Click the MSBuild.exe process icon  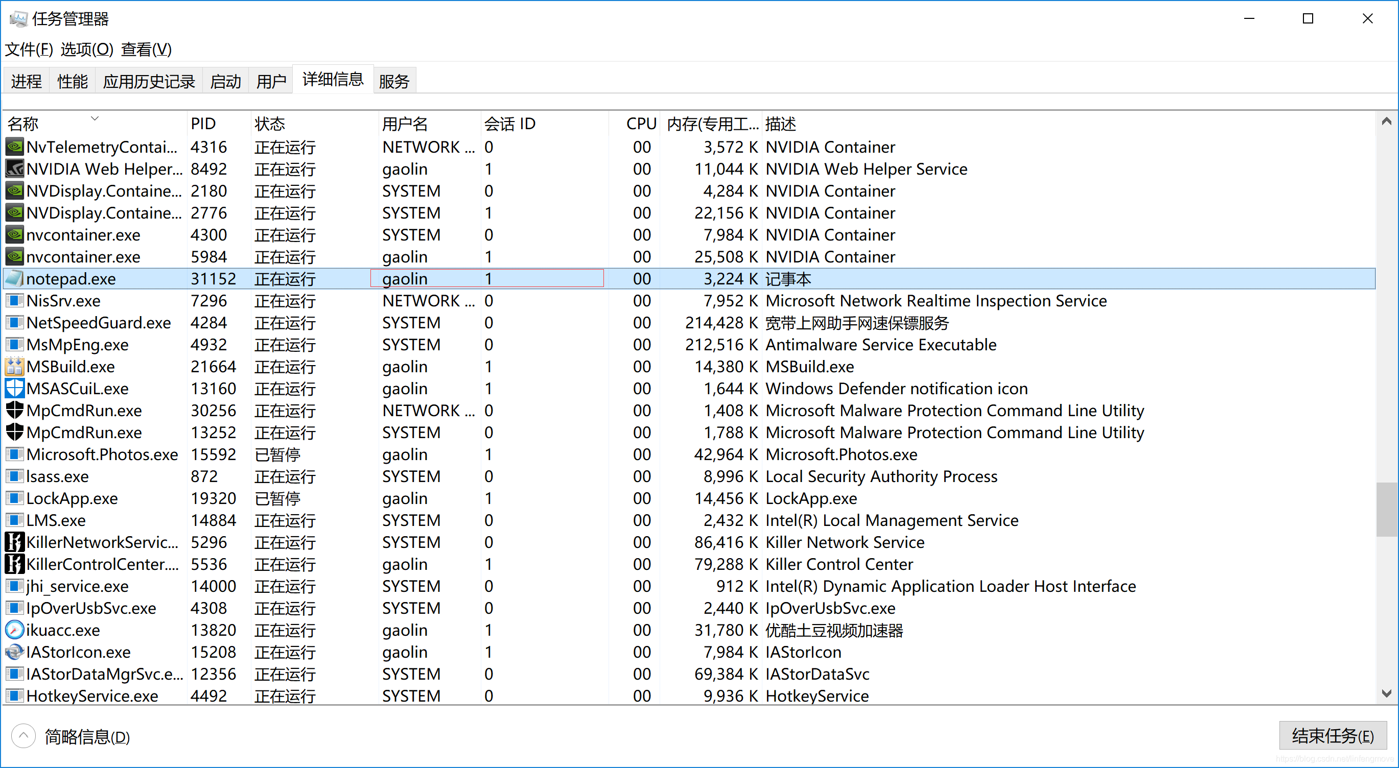15,366
